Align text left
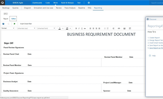The height and width of the screenshot is (99, 163). click(90, 28)
